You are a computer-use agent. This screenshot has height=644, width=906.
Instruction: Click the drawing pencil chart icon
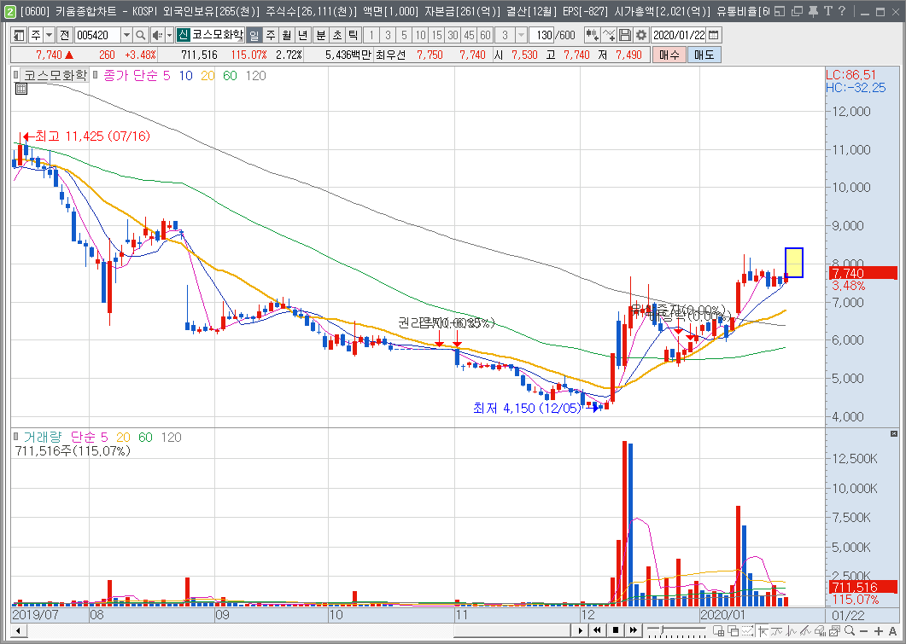[x=807, y=630]
